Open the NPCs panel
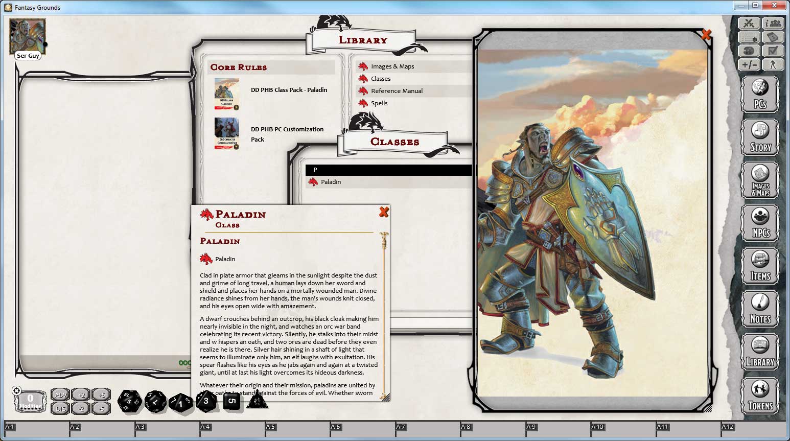 [761, 222]
